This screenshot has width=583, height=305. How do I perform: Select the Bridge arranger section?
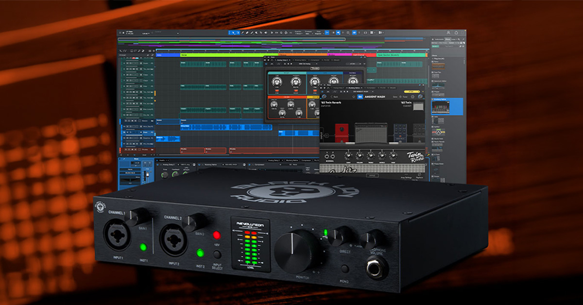pyautogui.click(x=340, y=55)
